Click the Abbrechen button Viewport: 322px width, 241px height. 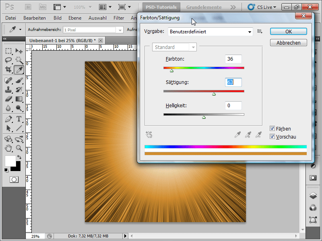pos(288,43)
